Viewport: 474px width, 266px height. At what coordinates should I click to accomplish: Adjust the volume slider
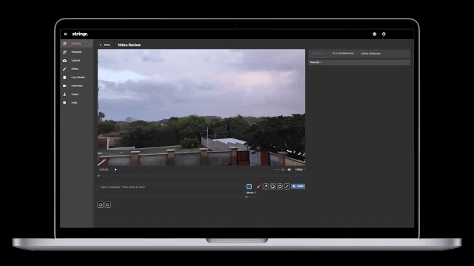[279, 169]
